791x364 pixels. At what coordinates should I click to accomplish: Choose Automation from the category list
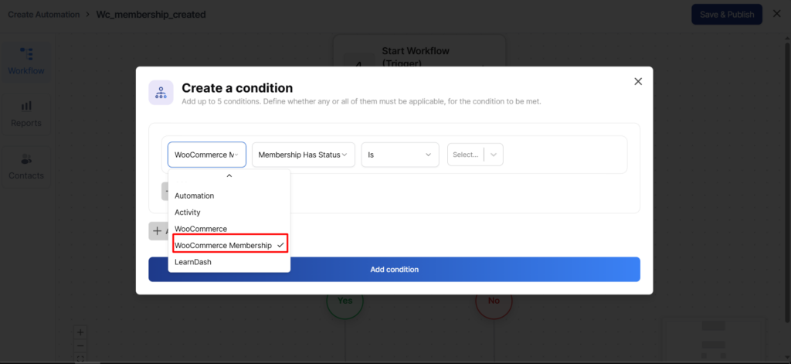195,196
